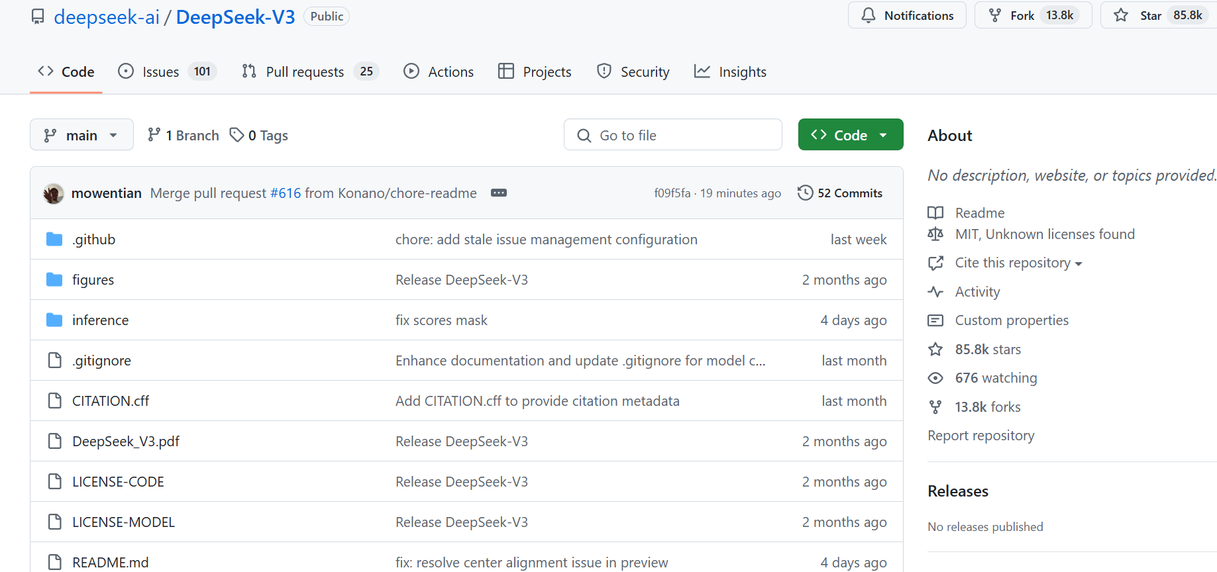The height and width of the screenshot is (572, 1217).
Task: Open the .github folder icon
Action: (54, 239)
